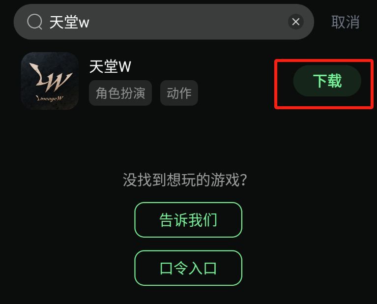This screenshot has width=377, height=304.
Task: Tap 取消 to cancel the search
Action: tap(346, 22)
